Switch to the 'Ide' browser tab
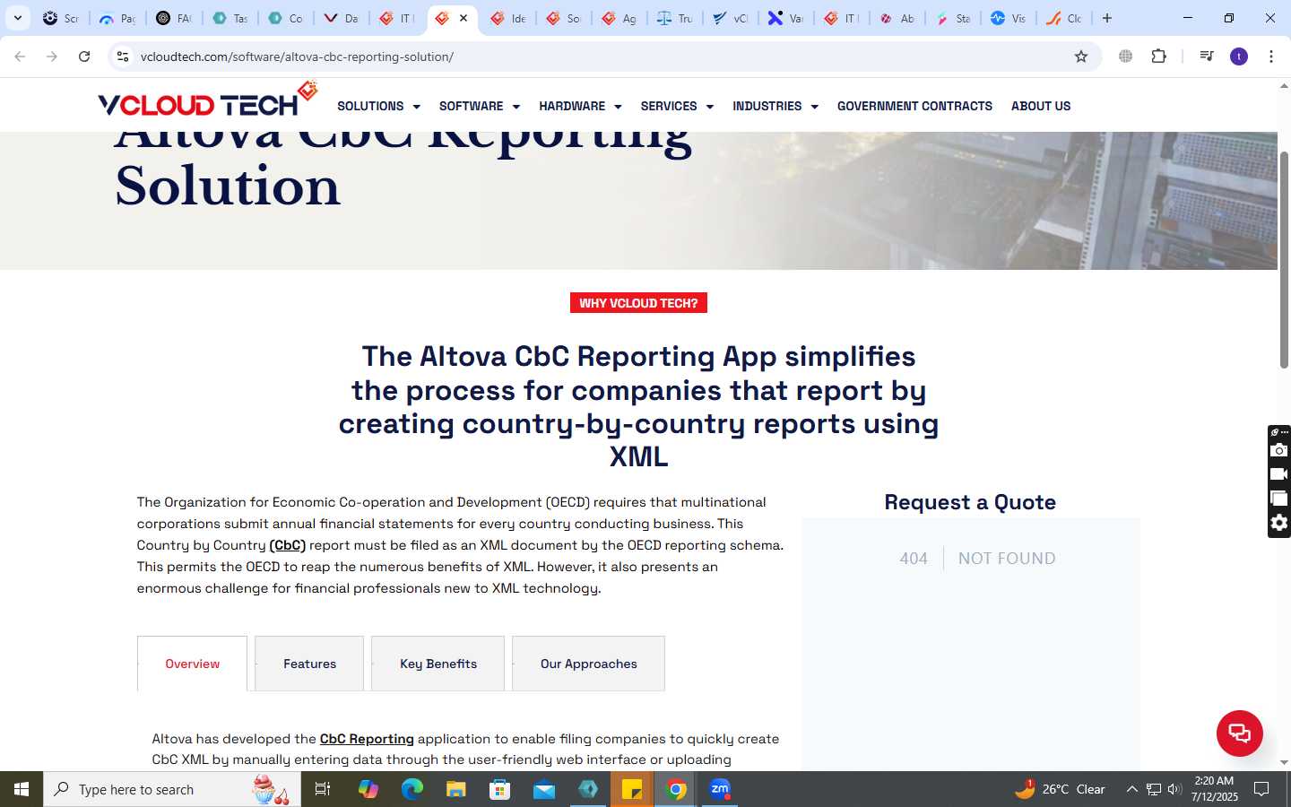Image resolution: width=1291 pixels, height=807 pixels. click(x=508, y=18)
